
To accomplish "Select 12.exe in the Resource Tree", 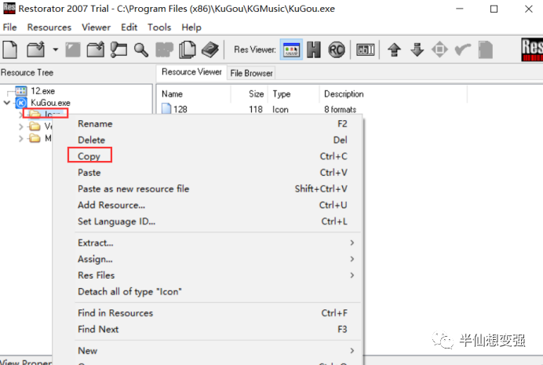I will (42, 91).
